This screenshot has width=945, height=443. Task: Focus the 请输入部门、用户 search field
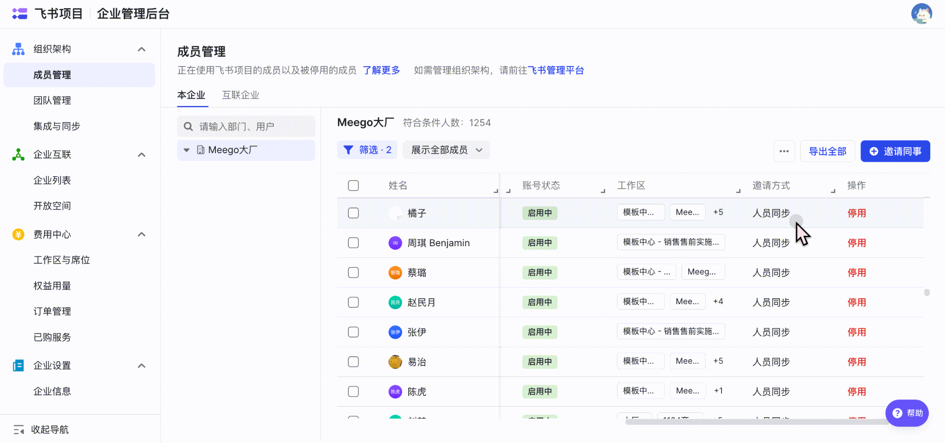coord(246,127)
